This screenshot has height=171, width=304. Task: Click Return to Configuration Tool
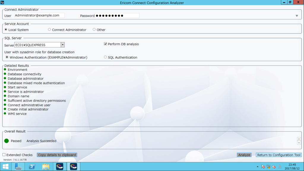[278, 155]
